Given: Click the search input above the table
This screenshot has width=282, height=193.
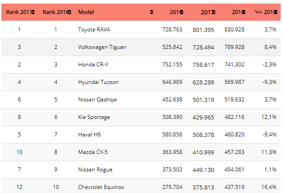Looking at the screenshot, I should click(244, 1).
